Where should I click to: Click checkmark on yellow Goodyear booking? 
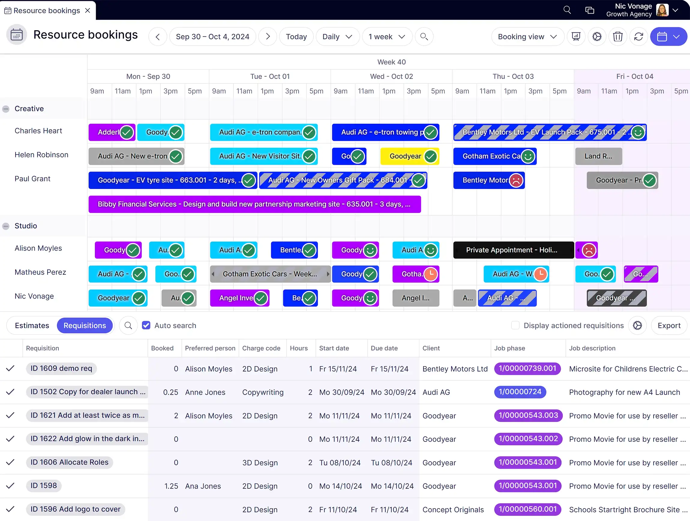[430, 156]
